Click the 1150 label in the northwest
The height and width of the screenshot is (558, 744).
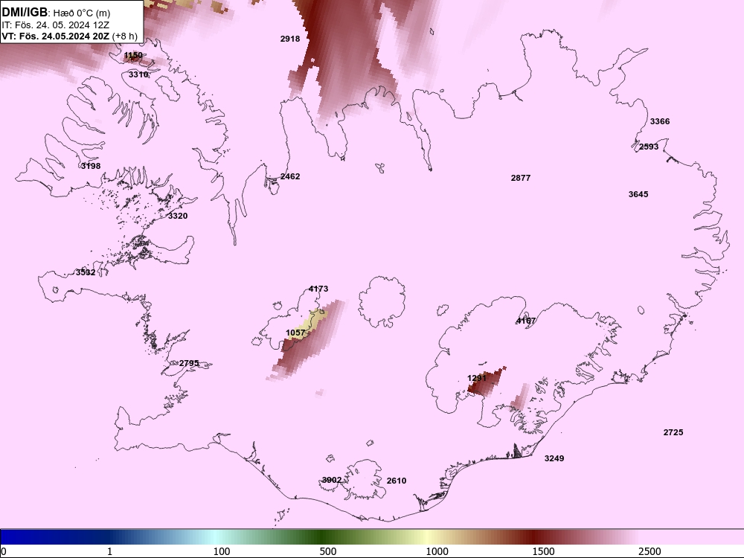click(x=133, y=56)
